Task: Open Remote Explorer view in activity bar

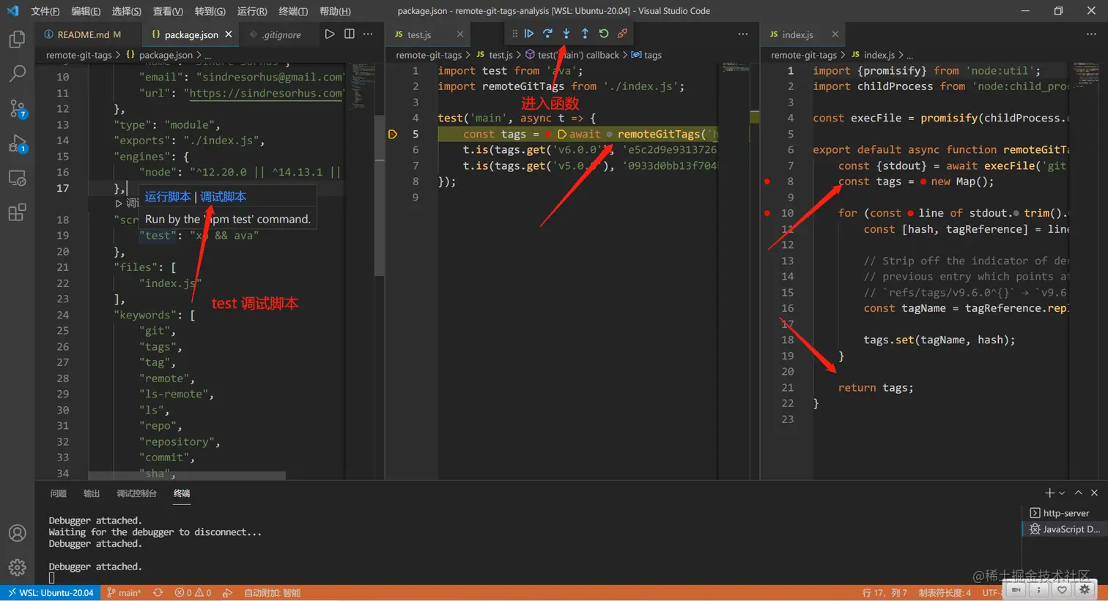Action: click(x=17, y=178)
